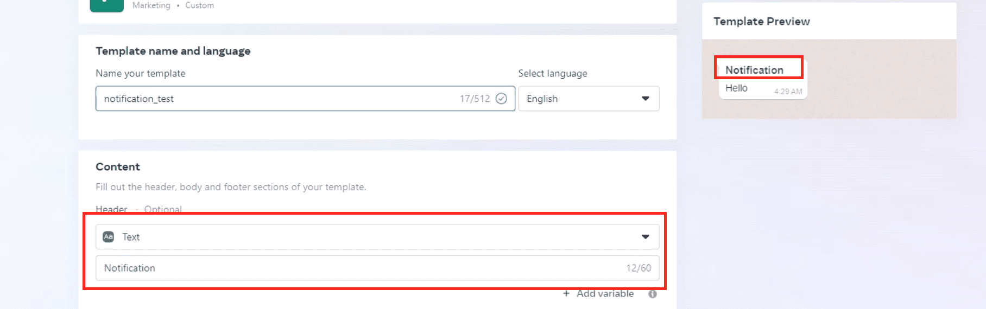
Task: Click the Text header type label
Action: click(x=131, y=237)
